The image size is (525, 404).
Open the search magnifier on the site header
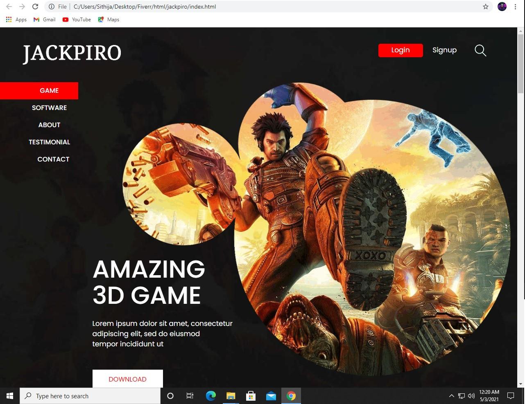[x=480, y=50]
